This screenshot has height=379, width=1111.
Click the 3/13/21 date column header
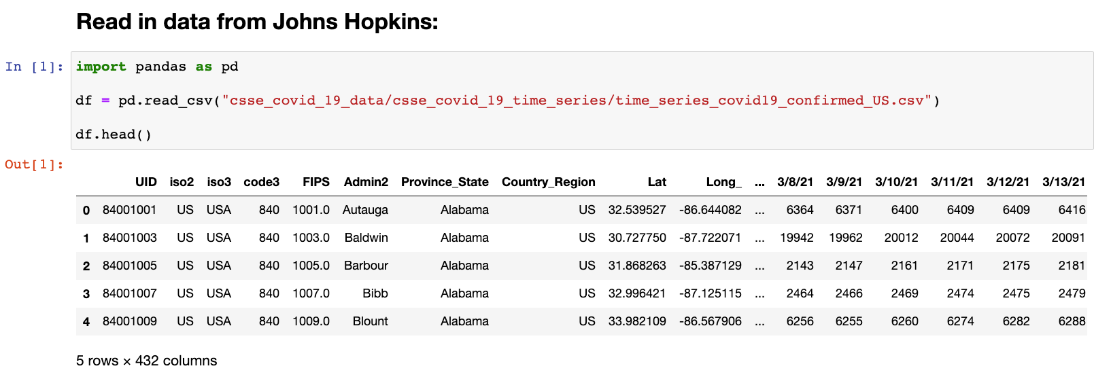point(1063,182)
